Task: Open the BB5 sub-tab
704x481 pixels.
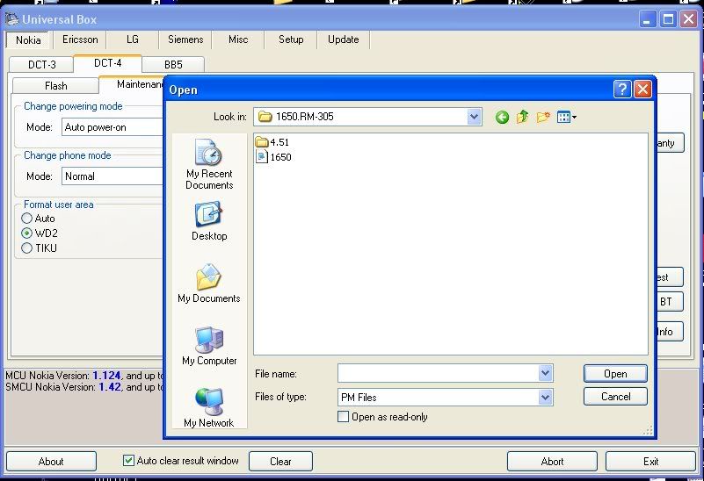Action: point(173,65)
